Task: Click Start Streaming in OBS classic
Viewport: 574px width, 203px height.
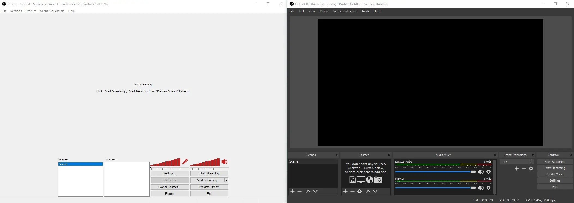Action: coord(209,173)
